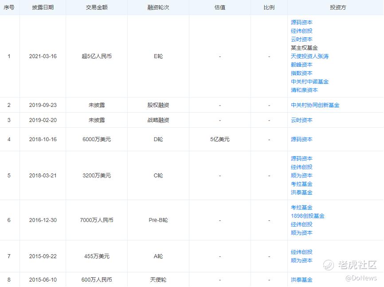The width and height of the screenshot is (384, 287).
Task: Click 云时资本 investor in the 2021-03-16 row
Action: pyautogui.click(x=302, y=39)
